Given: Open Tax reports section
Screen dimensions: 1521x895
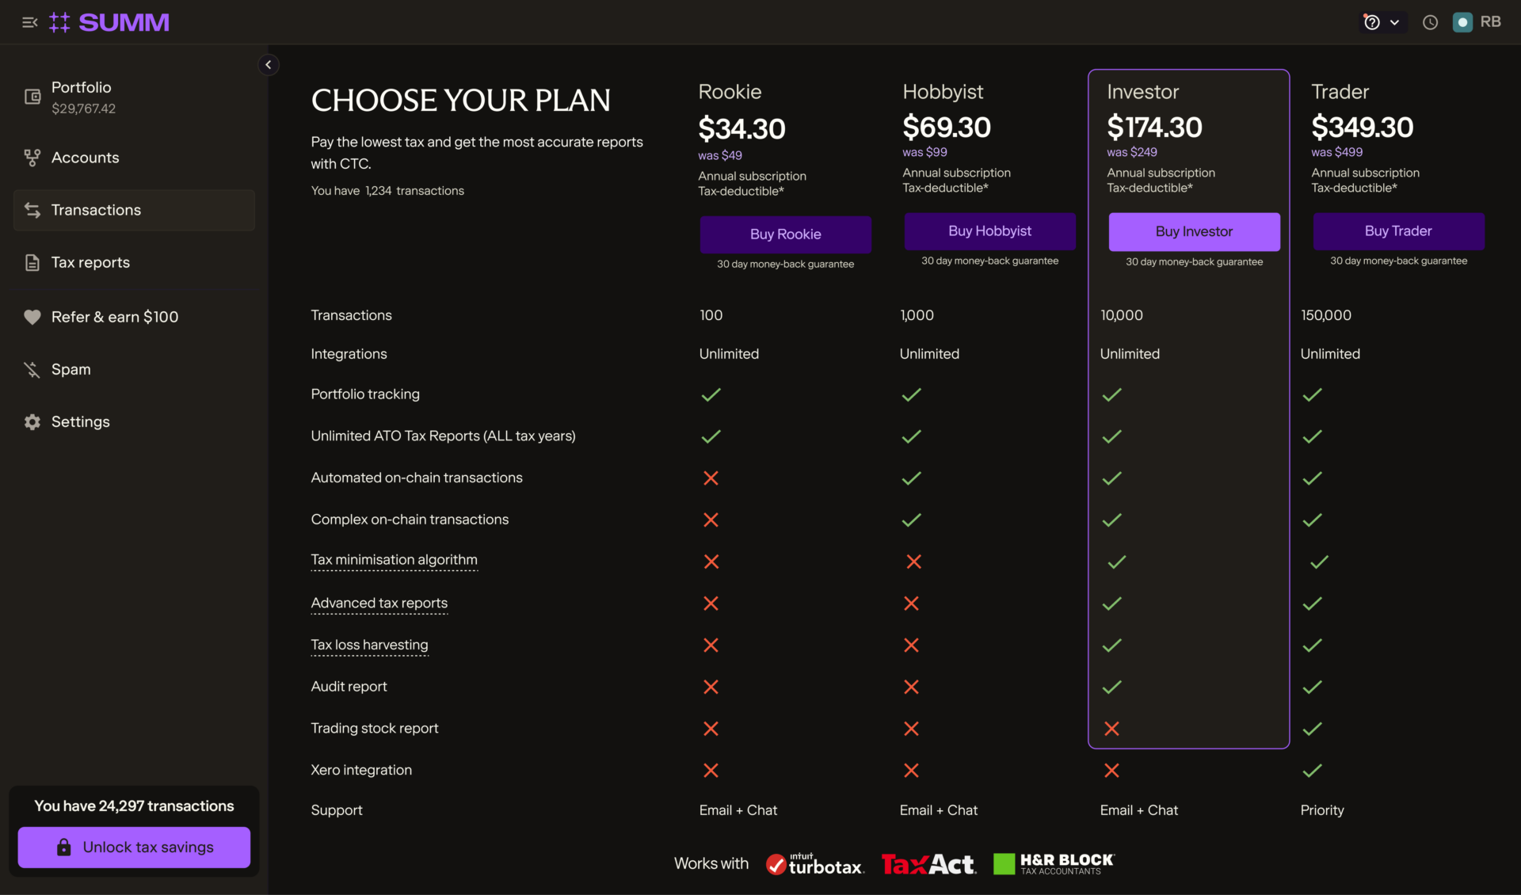Looking at the screenshot, I should (x=90, y=262).
